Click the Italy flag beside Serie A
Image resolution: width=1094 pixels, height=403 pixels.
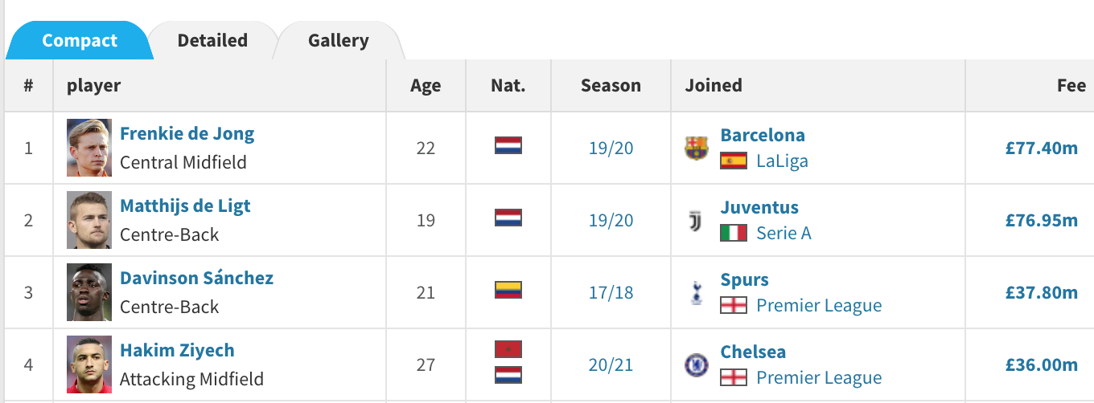tap(734, 233)
